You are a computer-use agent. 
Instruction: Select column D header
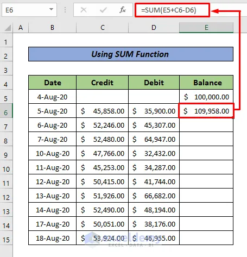154,28
